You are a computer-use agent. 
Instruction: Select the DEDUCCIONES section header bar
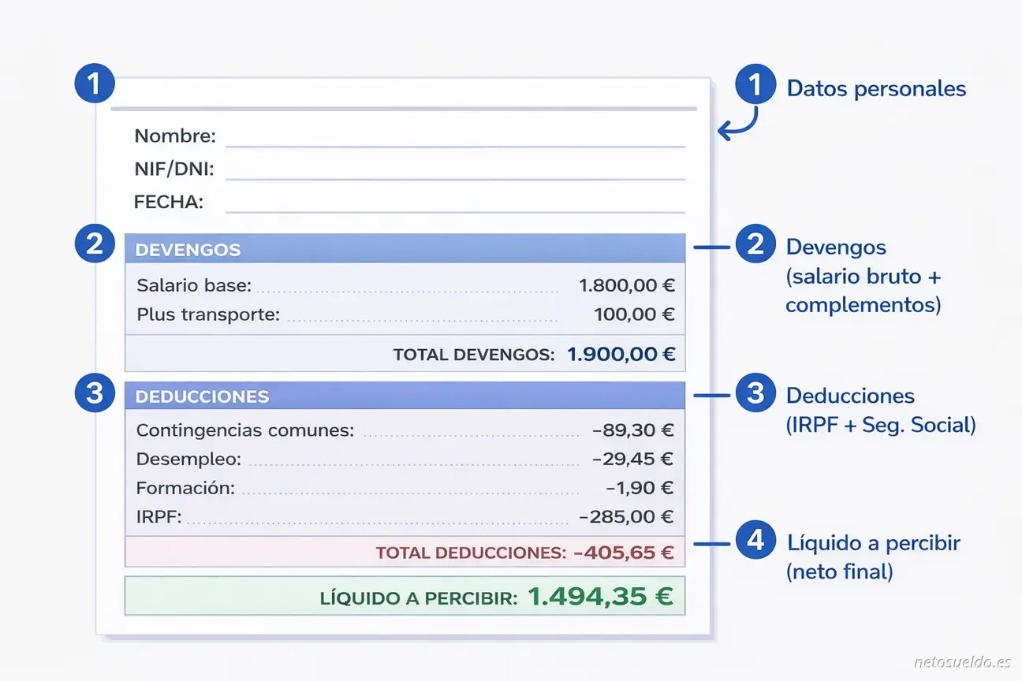click(x=404, y=395)
